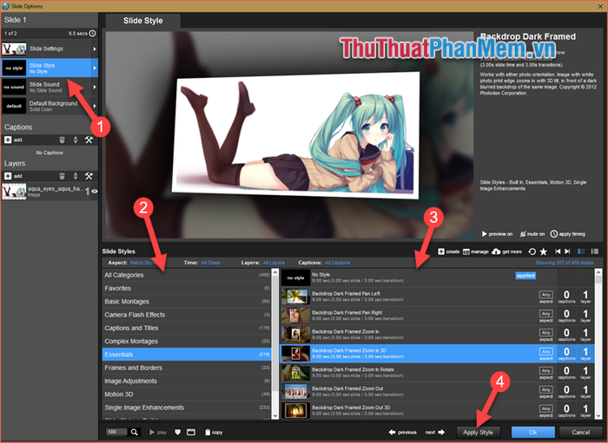
Task: Select the Captions and Titles category
Action: click(x=187, y=328)
